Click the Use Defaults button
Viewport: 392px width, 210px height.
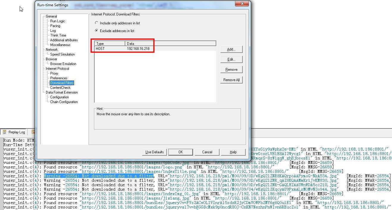click(x=154, y=152)
